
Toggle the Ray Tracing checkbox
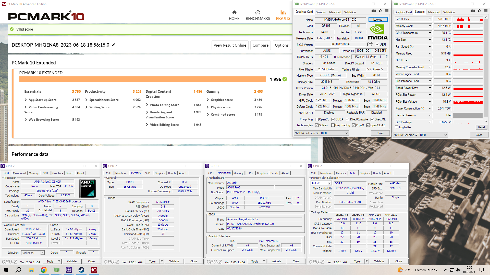333,125
